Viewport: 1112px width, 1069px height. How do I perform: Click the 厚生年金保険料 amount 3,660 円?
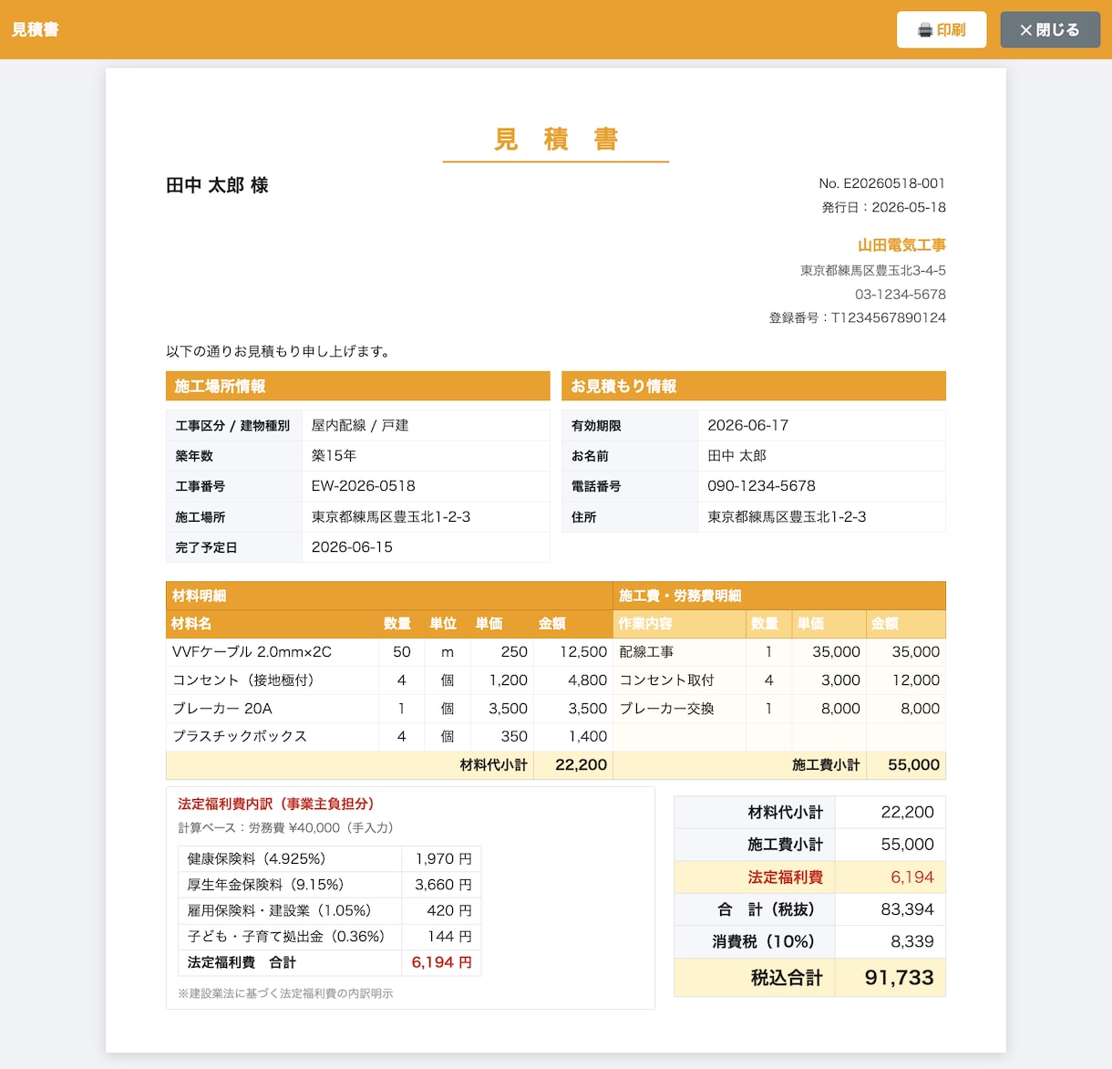pos(443,885)
